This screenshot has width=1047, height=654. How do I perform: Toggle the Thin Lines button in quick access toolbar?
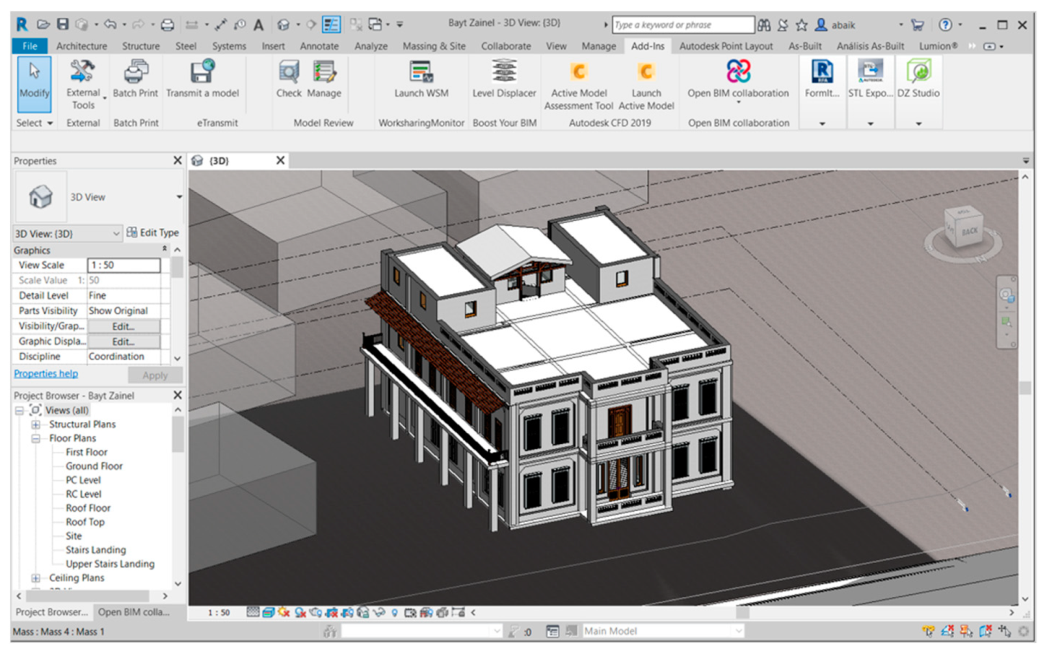pos(332,25)
